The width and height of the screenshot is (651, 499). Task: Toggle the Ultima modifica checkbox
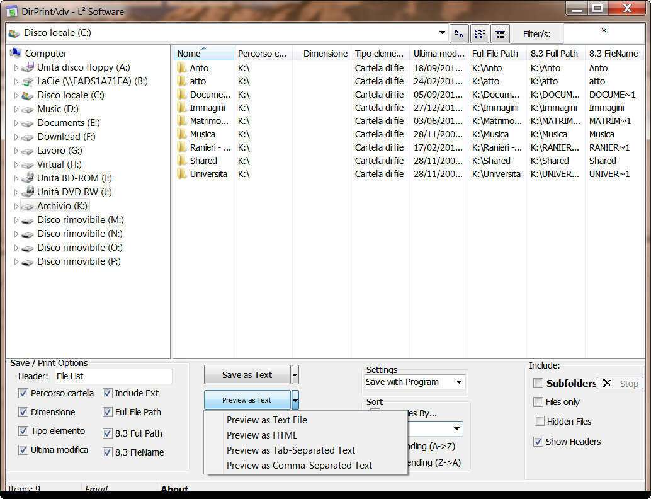23,450
